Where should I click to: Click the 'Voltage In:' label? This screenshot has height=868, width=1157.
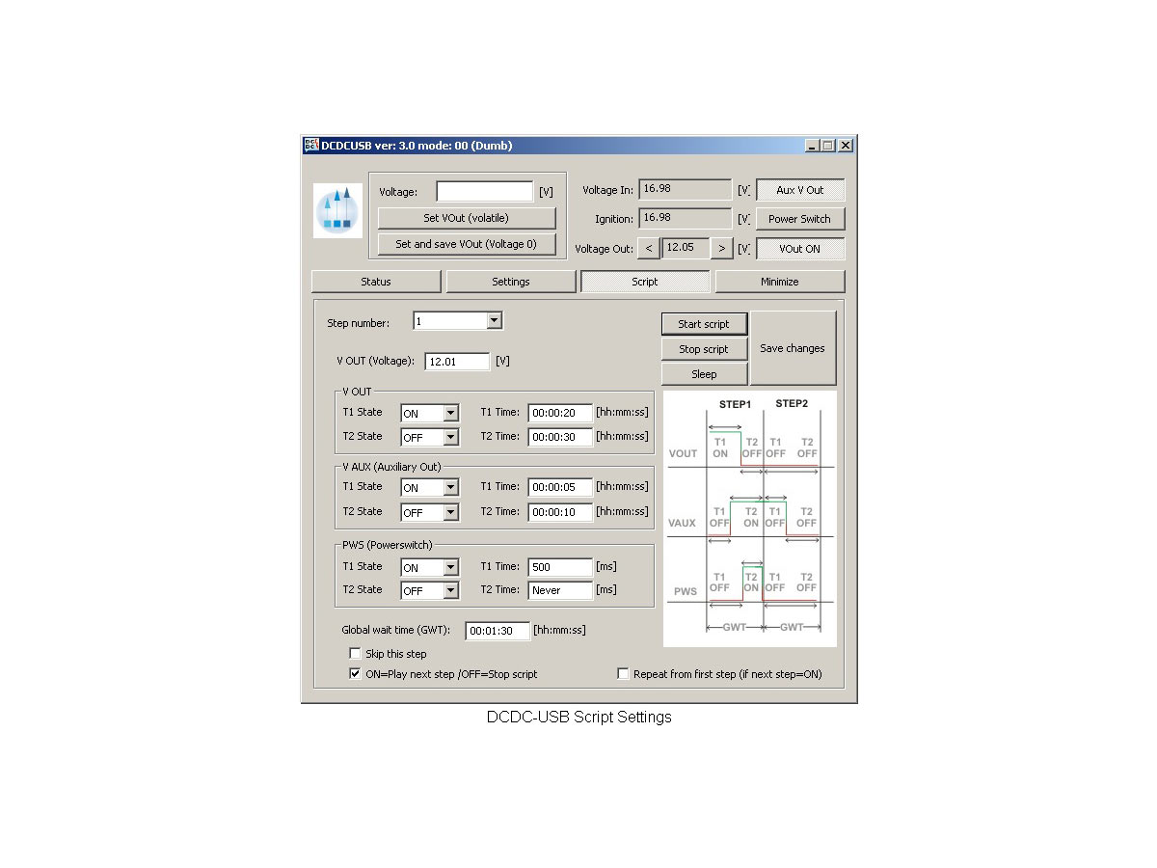click(x=607, y=191)
